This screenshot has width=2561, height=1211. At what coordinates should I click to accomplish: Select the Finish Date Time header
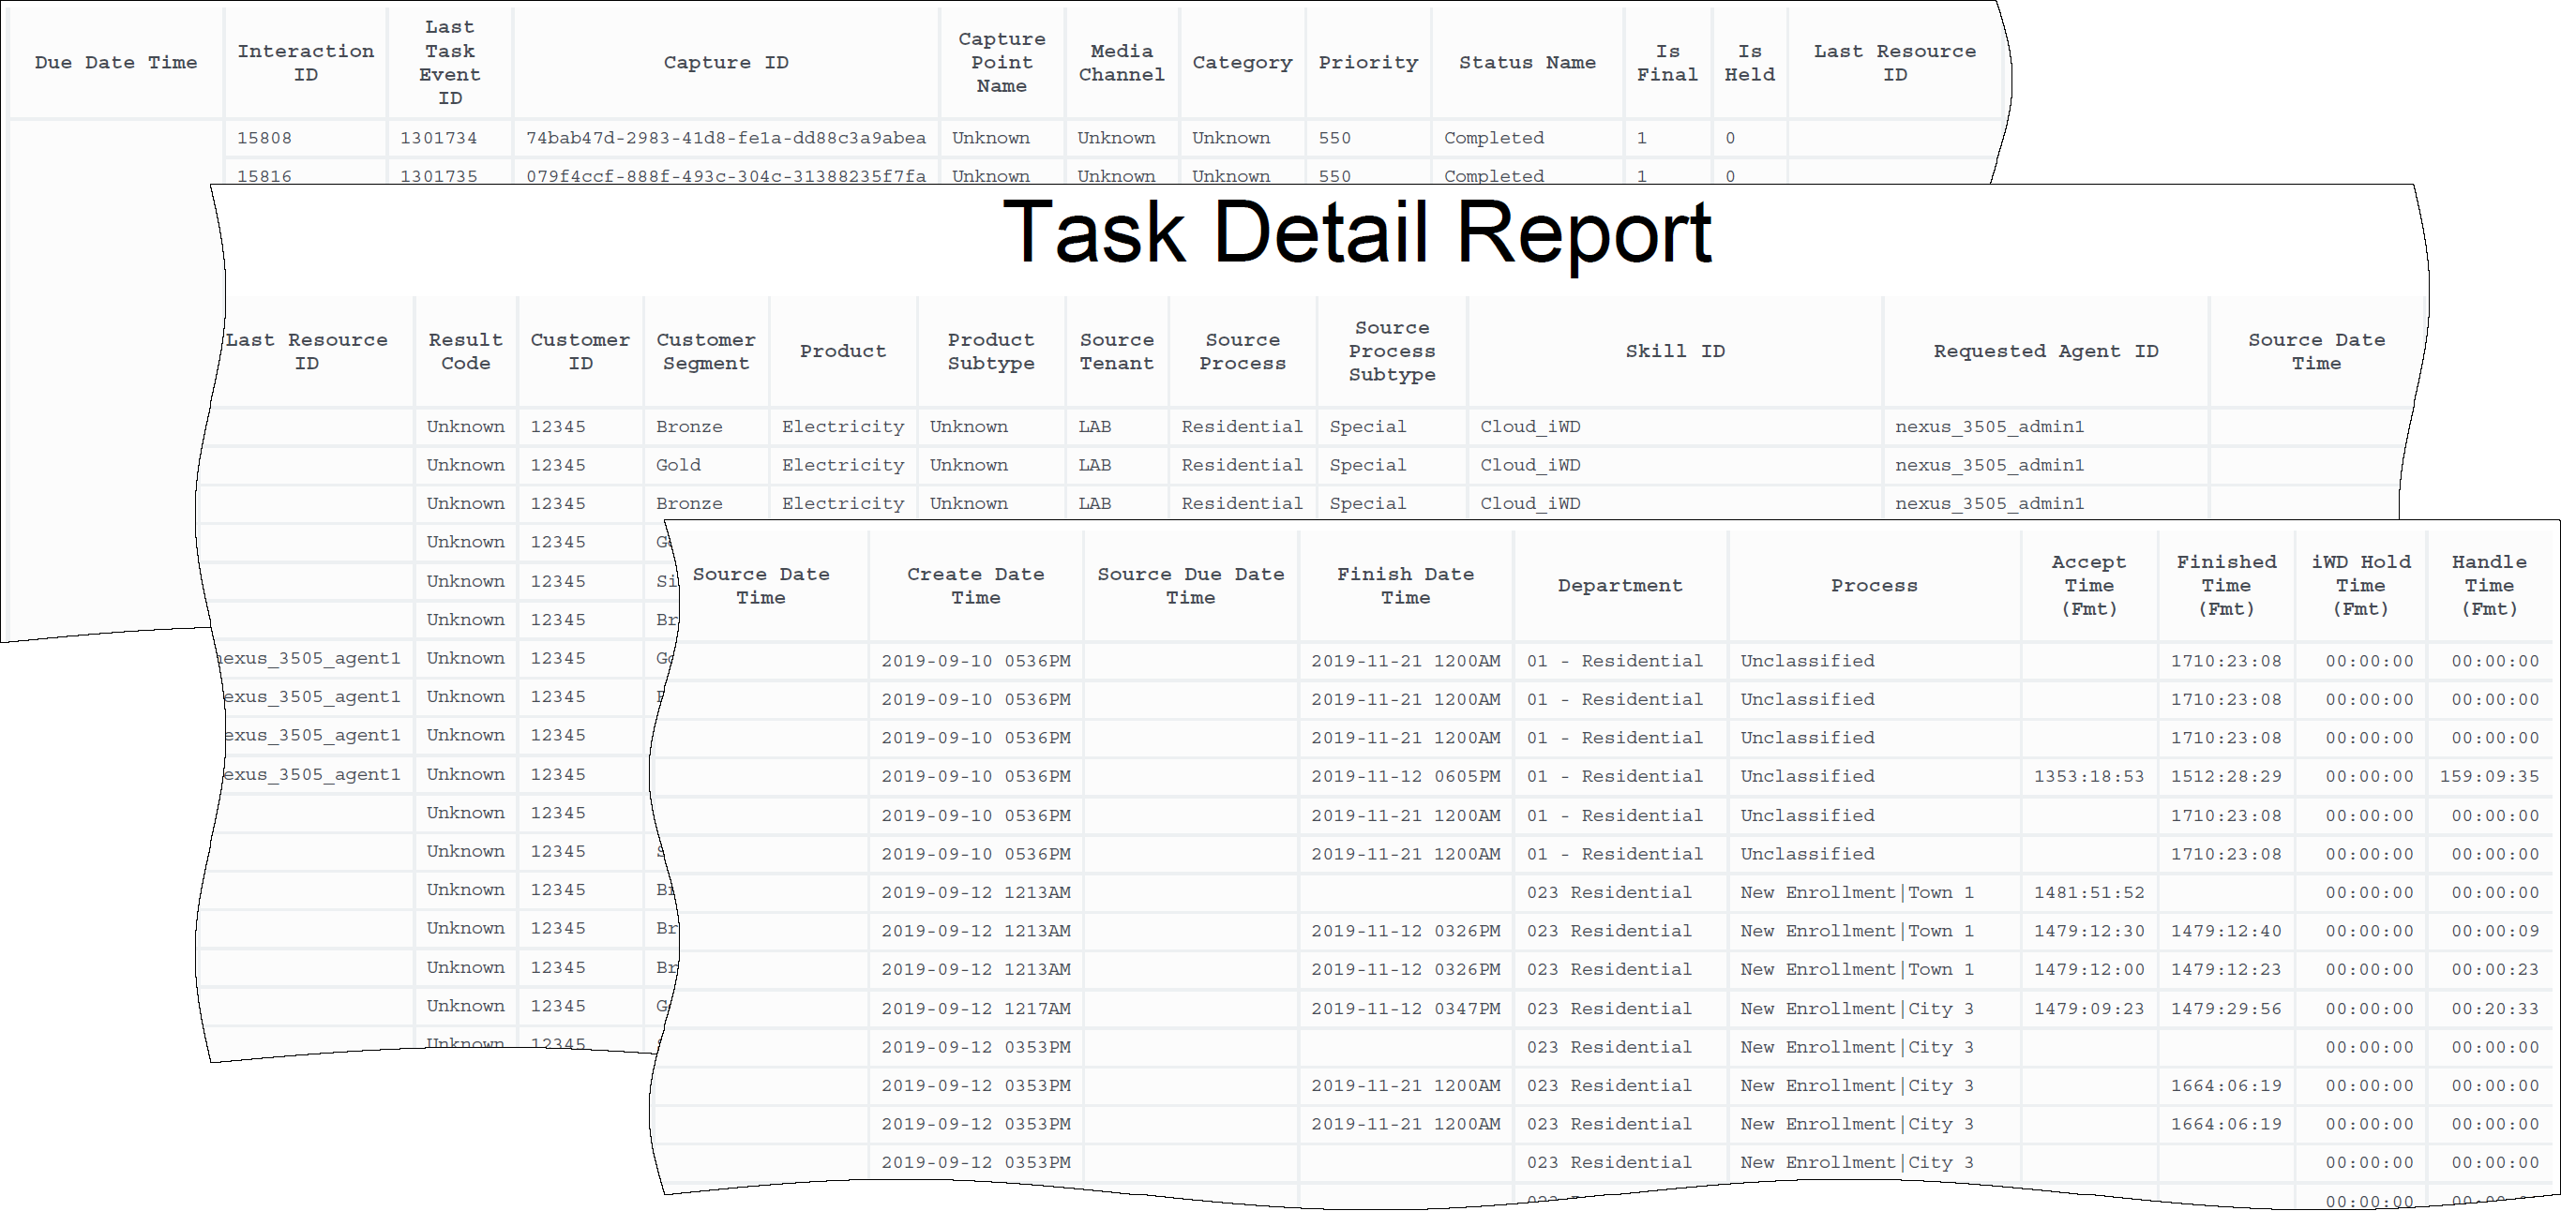coord(1405,586)
